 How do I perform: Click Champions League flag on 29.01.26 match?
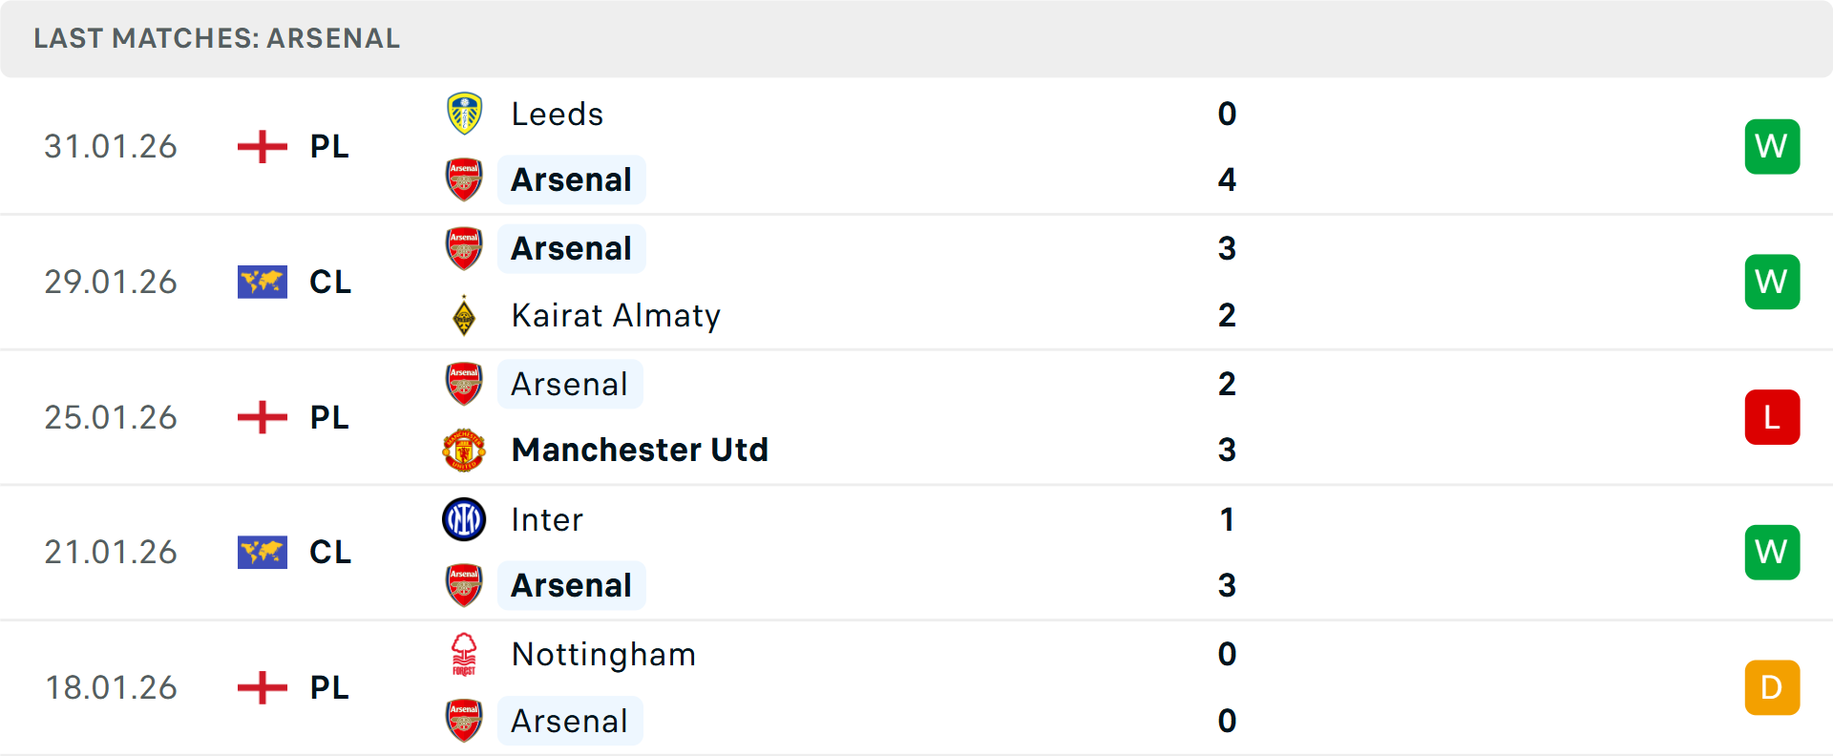[262, 283]
